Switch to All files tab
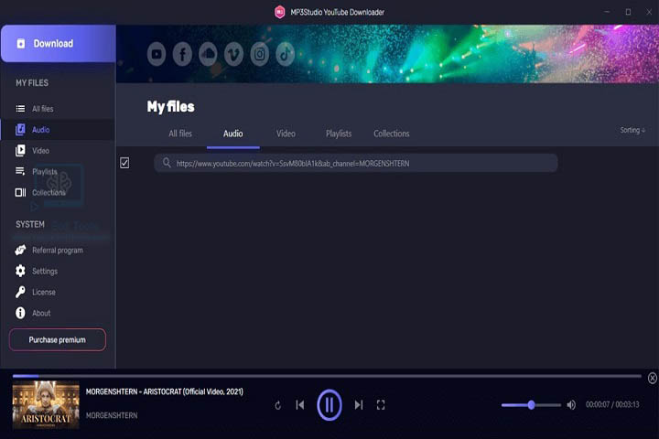Screen dimensions: 659x439 coord(180,134)
